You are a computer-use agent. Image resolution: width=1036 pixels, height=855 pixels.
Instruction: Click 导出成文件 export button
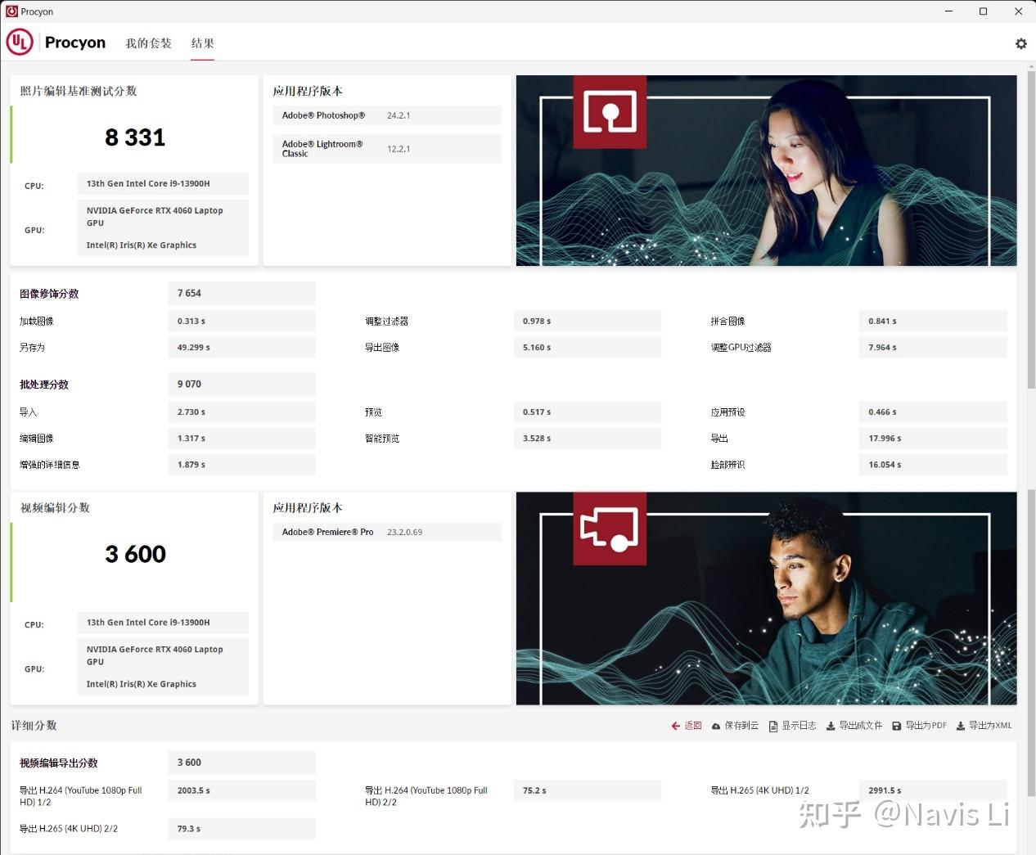coord(854,726)
